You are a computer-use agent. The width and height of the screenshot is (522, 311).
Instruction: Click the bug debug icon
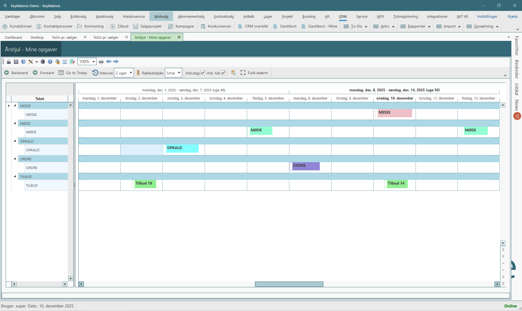[43, 62]
